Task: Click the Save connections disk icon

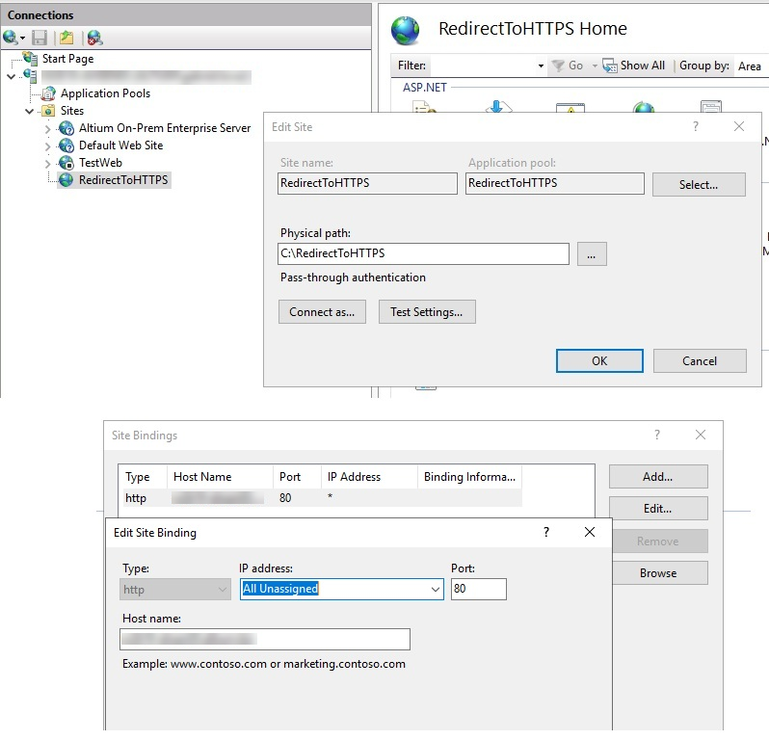Action: pos(40,38)
